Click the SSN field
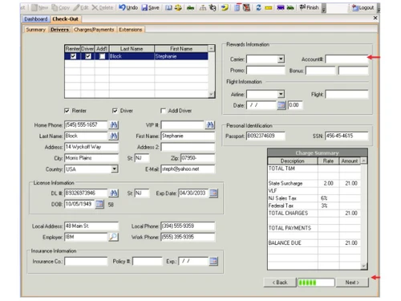 [346, 136]
